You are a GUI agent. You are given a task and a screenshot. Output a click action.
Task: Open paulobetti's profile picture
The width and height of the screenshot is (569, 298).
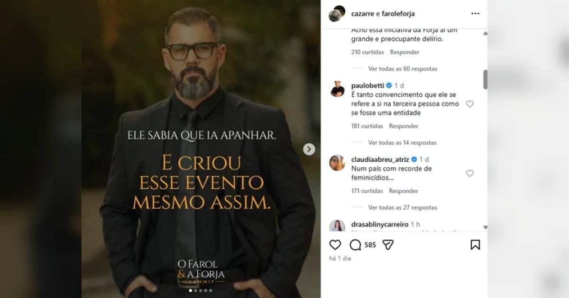coord(337,89)
